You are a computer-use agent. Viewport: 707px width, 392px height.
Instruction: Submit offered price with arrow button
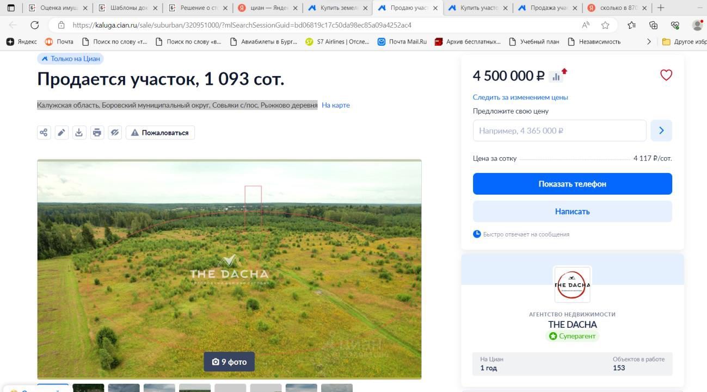click(x=661, y=130)
